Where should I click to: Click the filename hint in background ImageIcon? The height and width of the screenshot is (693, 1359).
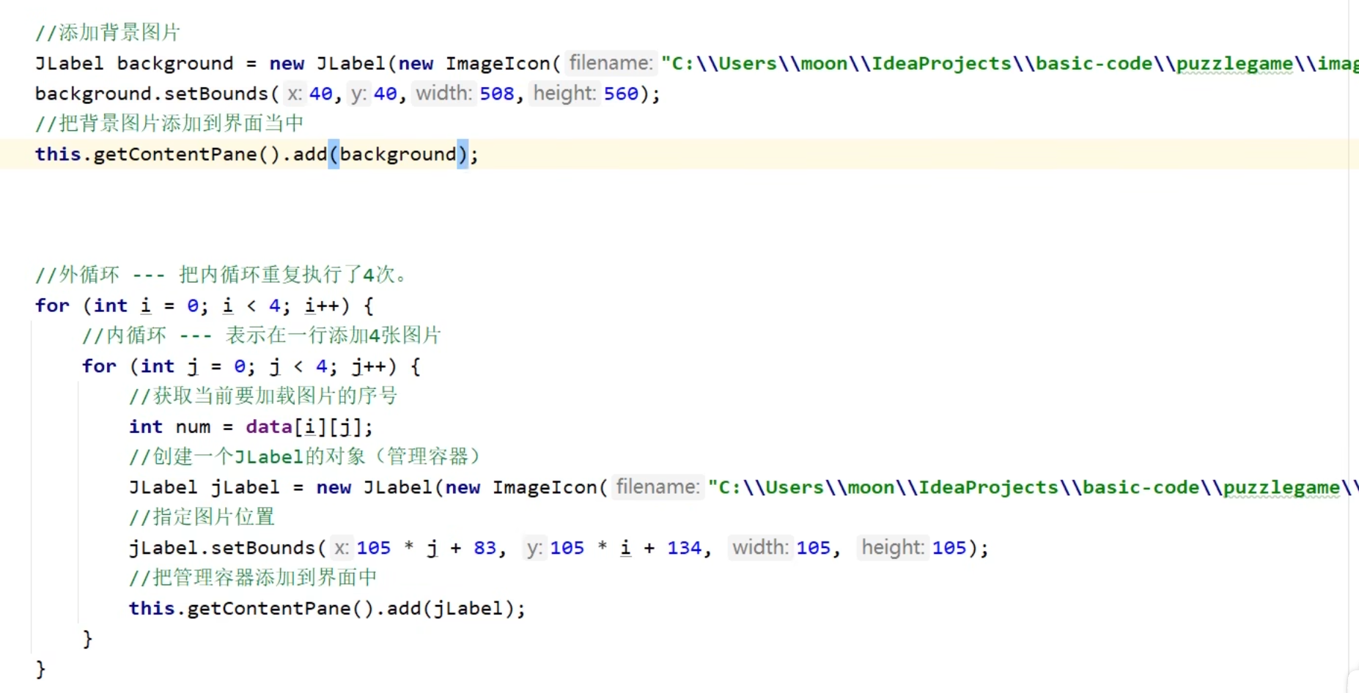coord(610,63)
